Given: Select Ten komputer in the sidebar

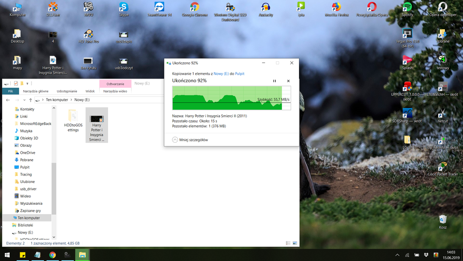Looking at the screenshot, I should [28, 218].
